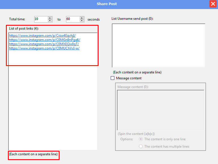Viewport: 218px width, 164px height.
Task: Focus the List Username send post box
Action: point(158,45)
